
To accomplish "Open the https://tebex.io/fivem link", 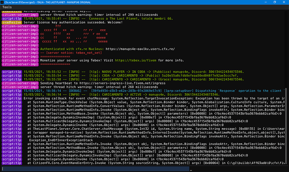I will (x=135, y=61).
